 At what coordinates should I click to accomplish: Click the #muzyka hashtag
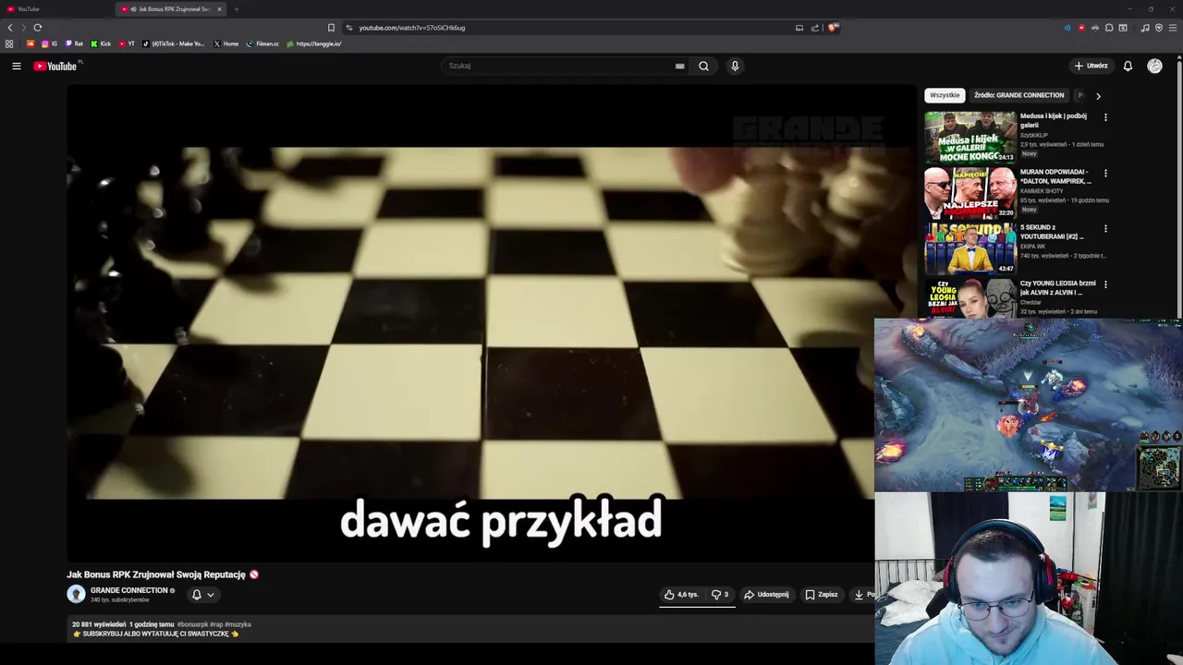pos(238,624)
